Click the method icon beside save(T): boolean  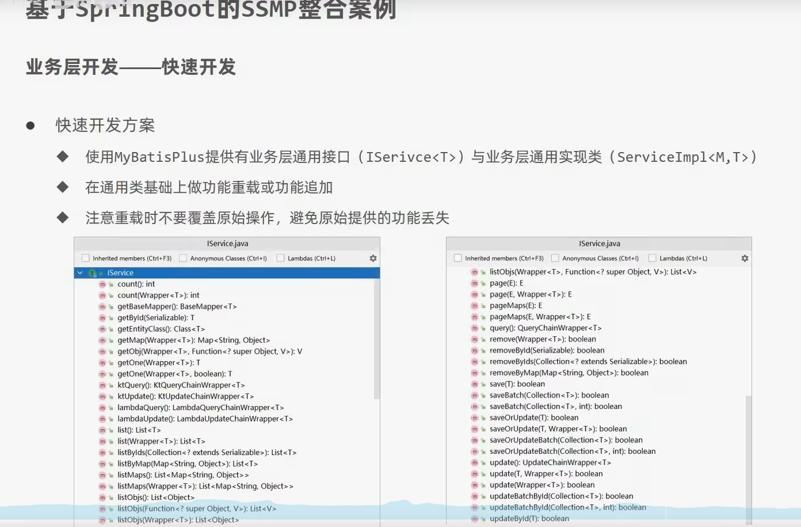point(475,384)
